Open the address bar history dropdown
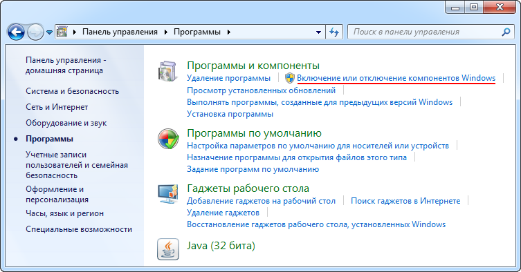 (318, 32)
